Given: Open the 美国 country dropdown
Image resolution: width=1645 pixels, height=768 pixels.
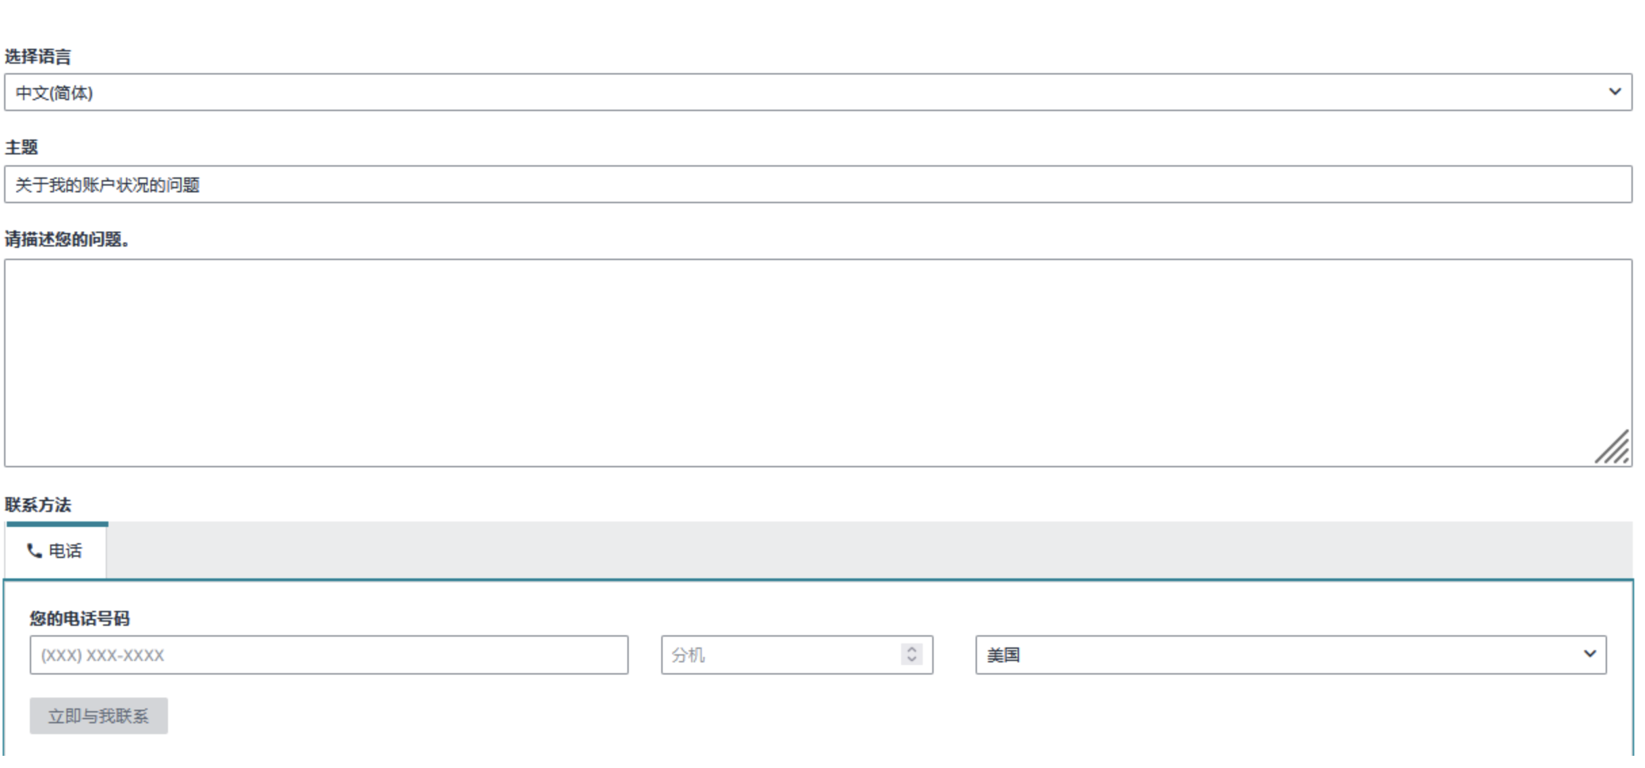Looking at the screenshot, I should [x=1291, y=655].
